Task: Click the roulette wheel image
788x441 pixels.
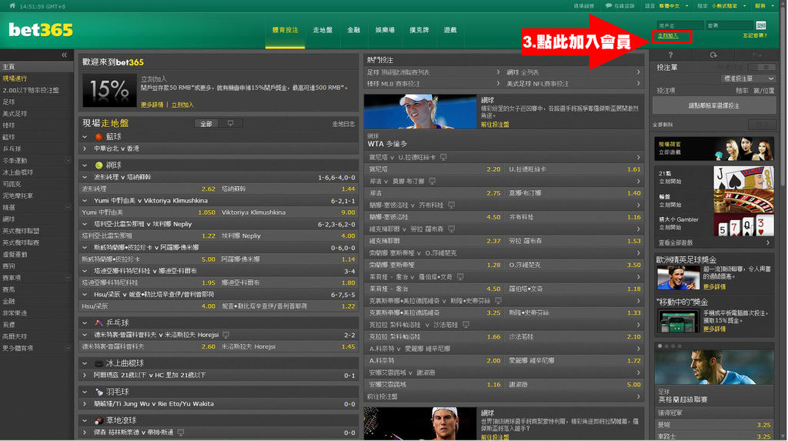Action: click(x=743, y=200)
